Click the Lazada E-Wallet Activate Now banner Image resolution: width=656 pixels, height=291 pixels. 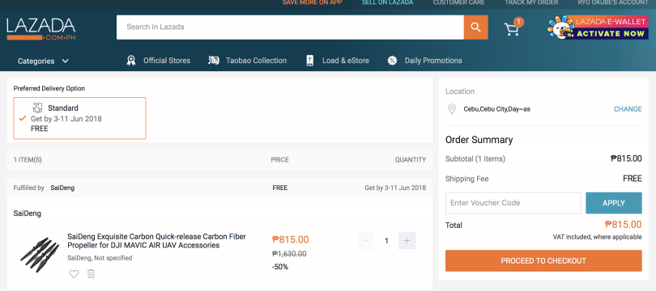click(598, 27)
